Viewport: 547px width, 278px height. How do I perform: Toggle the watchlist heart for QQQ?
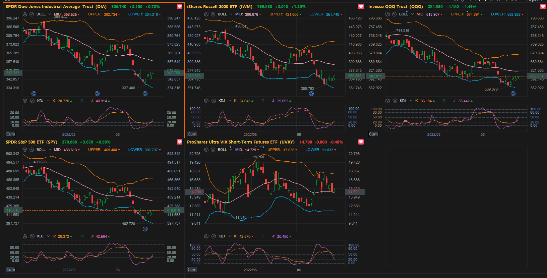click(x=543, y=6)
